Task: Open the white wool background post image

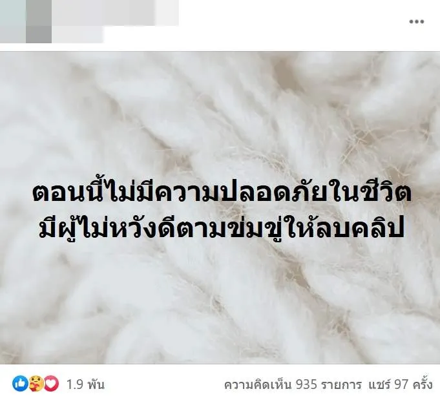Action: [x=220, y=207]
